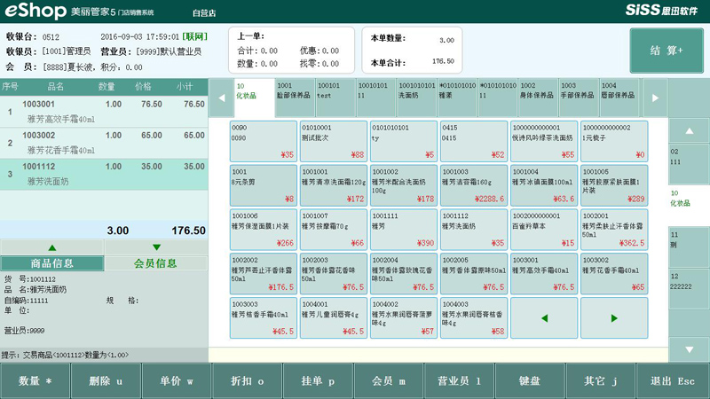Click the 结算+ checkout button
Viewport: 710px width, 399px height.
[667, 51]
